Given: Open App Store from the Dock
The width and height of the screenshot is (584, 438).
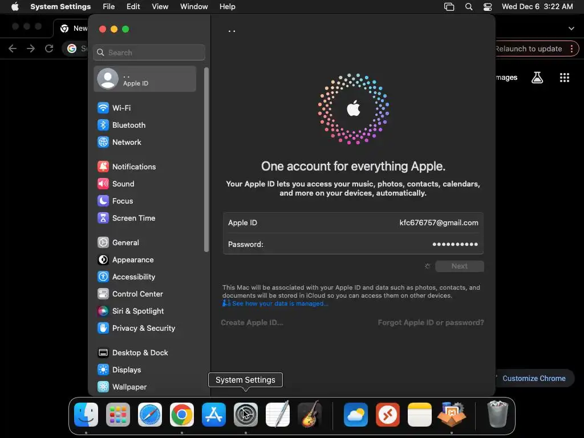Looking at the screenshot, I should point(214,415).
